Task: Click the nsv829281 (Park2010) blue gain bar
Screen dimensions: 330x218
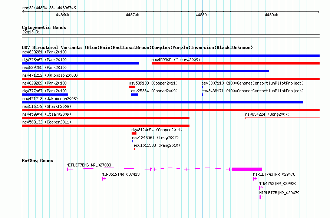Action: coord(171,56)
